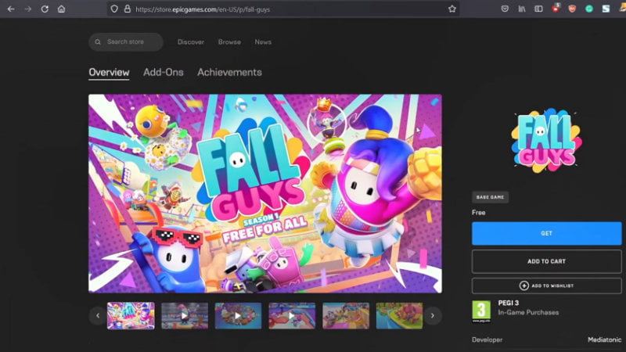Screen dimensions: 626x352
Task: Click the site security padlock icon
Action: coord(128,9)
